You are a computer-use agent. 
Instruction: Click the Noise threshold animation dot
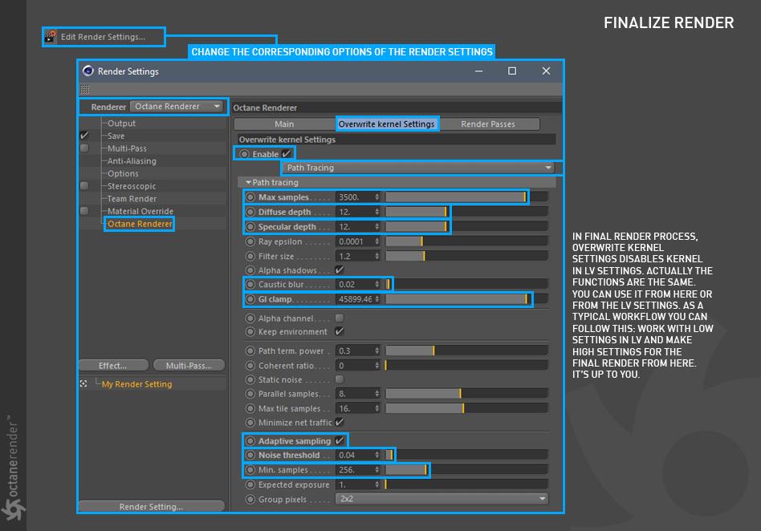coord(250,455)
